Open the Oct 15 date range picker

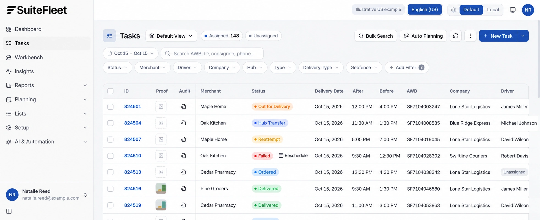131,53
